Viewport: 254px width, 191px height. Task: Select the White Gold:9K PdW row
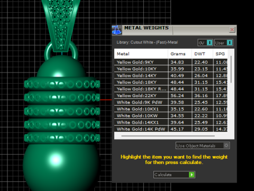click(171, 102)
